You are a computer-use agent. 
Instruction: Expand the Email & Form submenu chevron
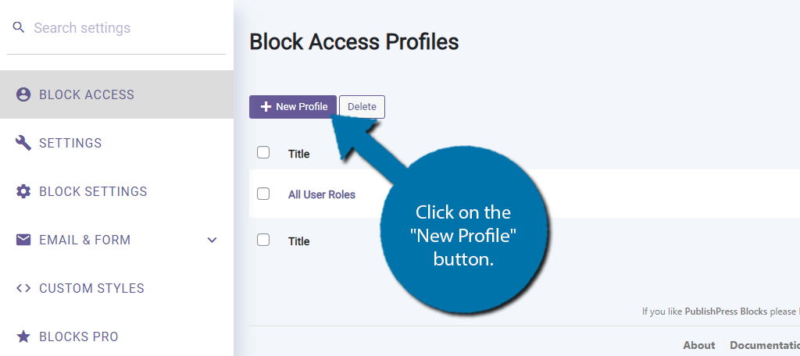212,240
